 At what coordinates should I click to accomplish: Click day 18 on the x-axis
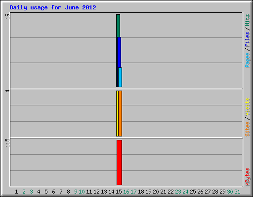pyautogui.click(x=141, y=192)
